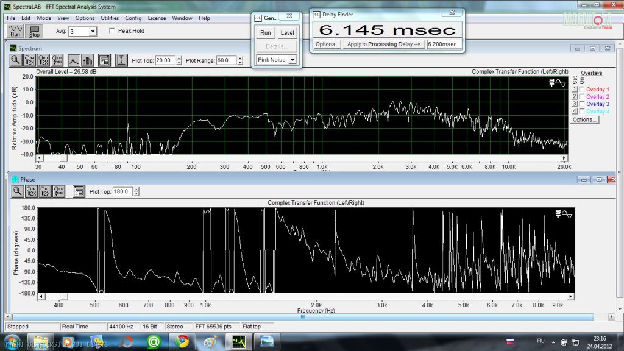Open Delay Finder Options

tap(327, 44)
